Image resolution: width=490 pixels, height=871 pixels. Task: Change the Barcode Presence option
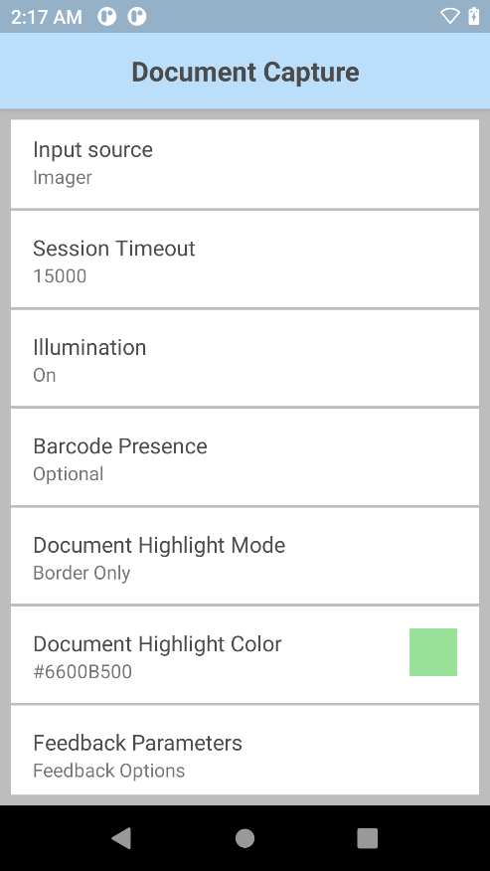(245, 457)
